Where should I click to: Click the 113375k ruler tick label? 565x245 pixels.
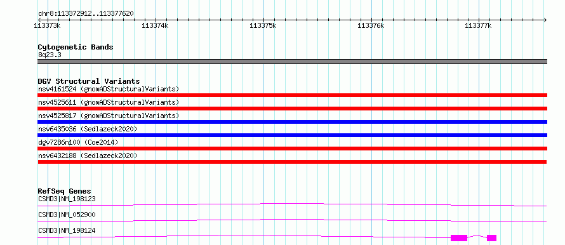(x=263, y=25)
